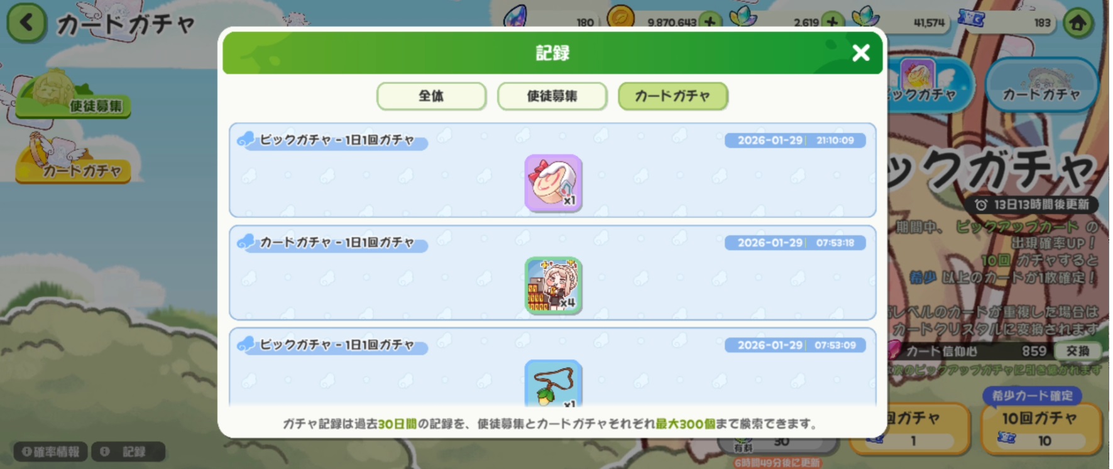Add crystals with the plus icon

[x=832, y=22]
